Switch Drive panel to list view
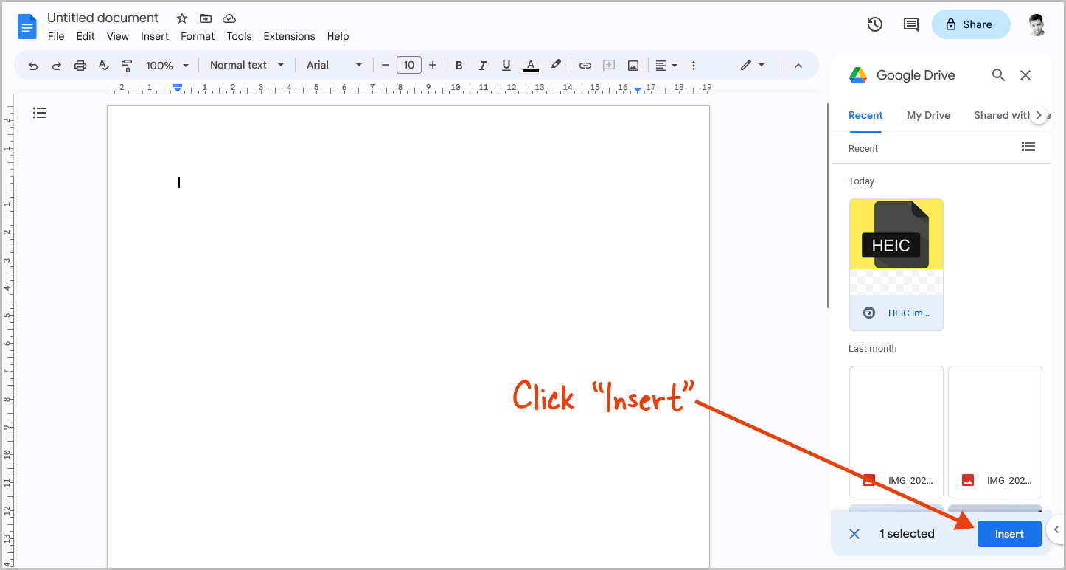Viewport: 1066px width, 570px height. pyautogui.click(x=1028, y=147)
